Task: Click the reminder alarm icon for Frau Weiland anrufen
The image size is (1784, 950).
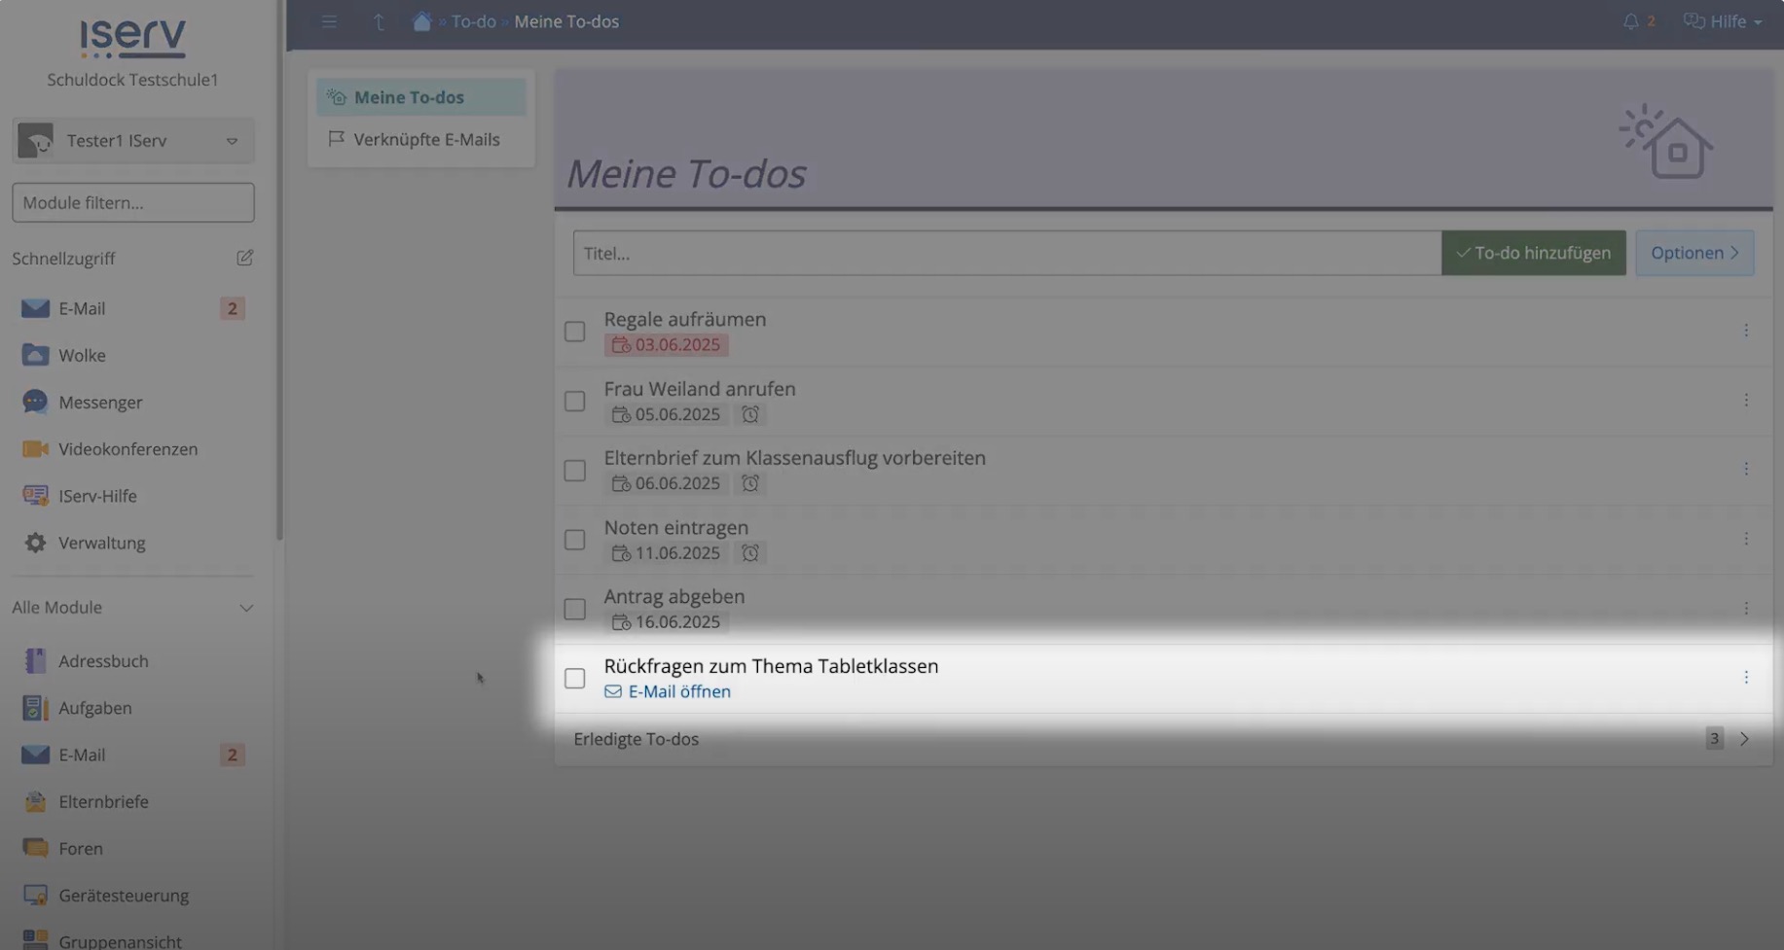Action: coord(749,413)
